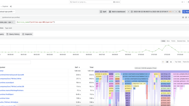Click the first query row action icon
The width and height of the screenshot is (189, 106).
183,17
